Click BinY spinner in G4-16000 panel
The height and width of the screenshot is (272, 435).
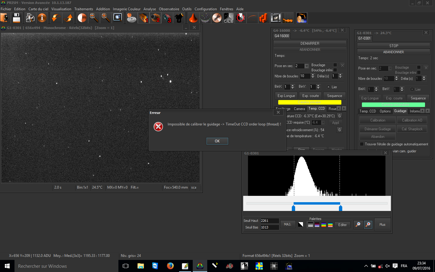pyautogui.click(x=318, y=87)
